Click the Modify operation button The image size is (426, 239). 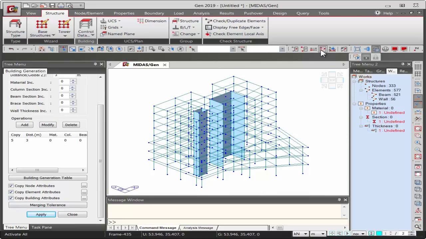pyautogui.click(x=48, y=125)
